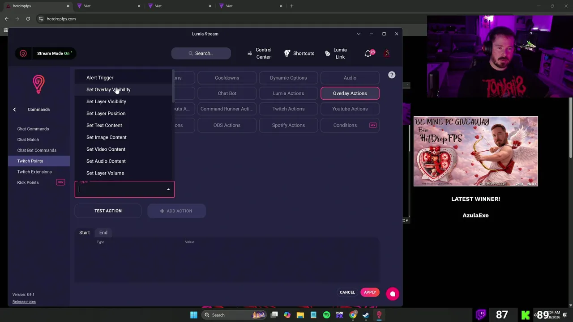Switch to the Lumia Actions tab
The width and height of the screenshot is (573, 322).
(288, 93)
